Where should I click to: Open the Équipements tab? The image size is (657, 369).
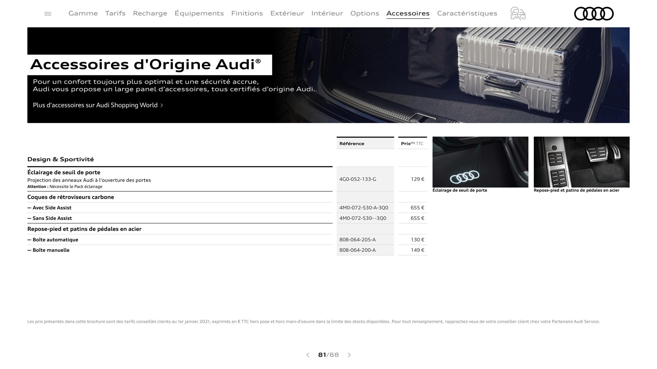point(199,13)
